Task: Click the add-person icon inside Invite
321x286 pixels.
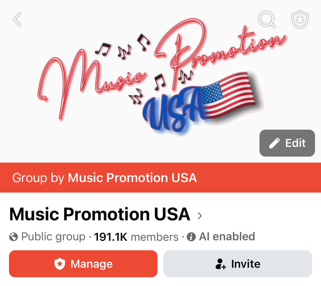Action: tap(220, 264)
